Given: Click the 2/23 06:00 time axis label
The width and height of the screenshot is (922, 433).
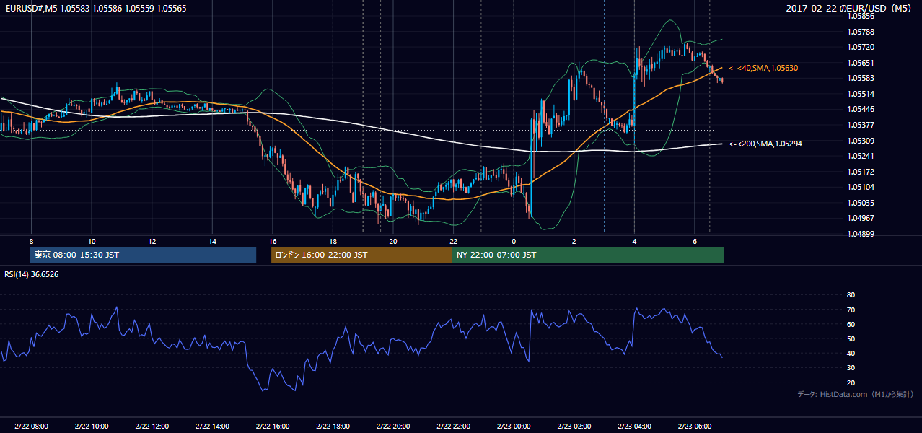Looking at the screenshot, I should (x=694, y=427).
